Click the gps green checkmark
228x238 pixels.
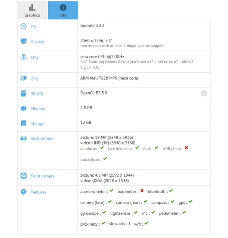pos(191,202)
